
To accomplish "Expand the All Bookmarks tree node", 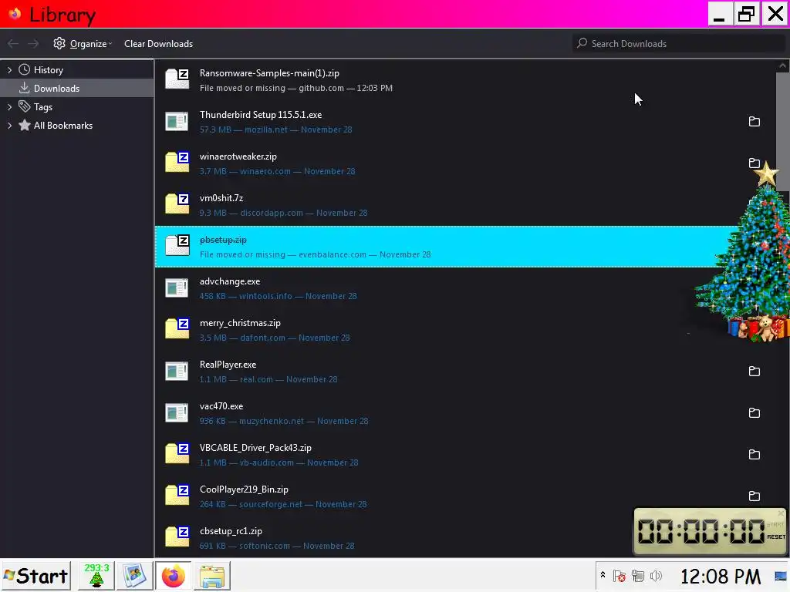I will click(9, 126).
